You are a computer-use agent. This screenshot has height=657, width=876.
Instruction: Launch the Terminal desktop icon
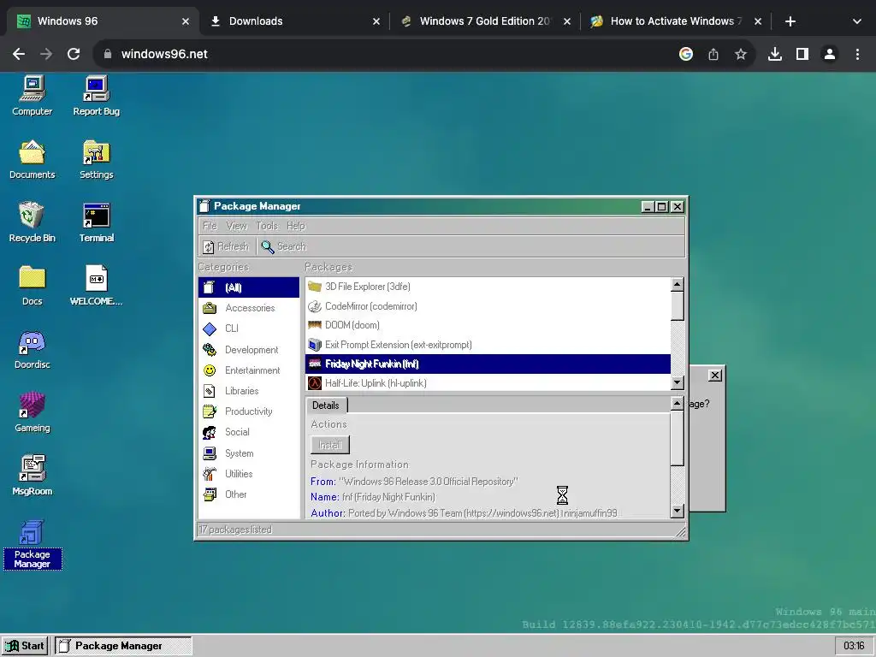96,222
